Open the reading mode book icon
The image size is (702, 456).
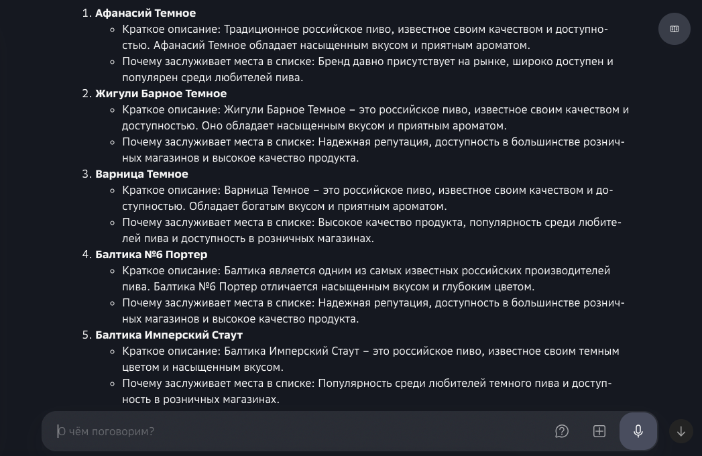pos(674,29)
